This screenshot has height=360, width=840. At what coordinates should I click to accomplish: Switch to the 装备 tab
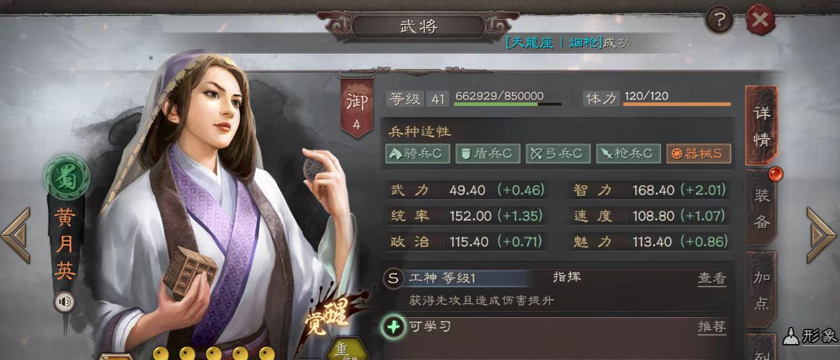(x=762, y=208)
